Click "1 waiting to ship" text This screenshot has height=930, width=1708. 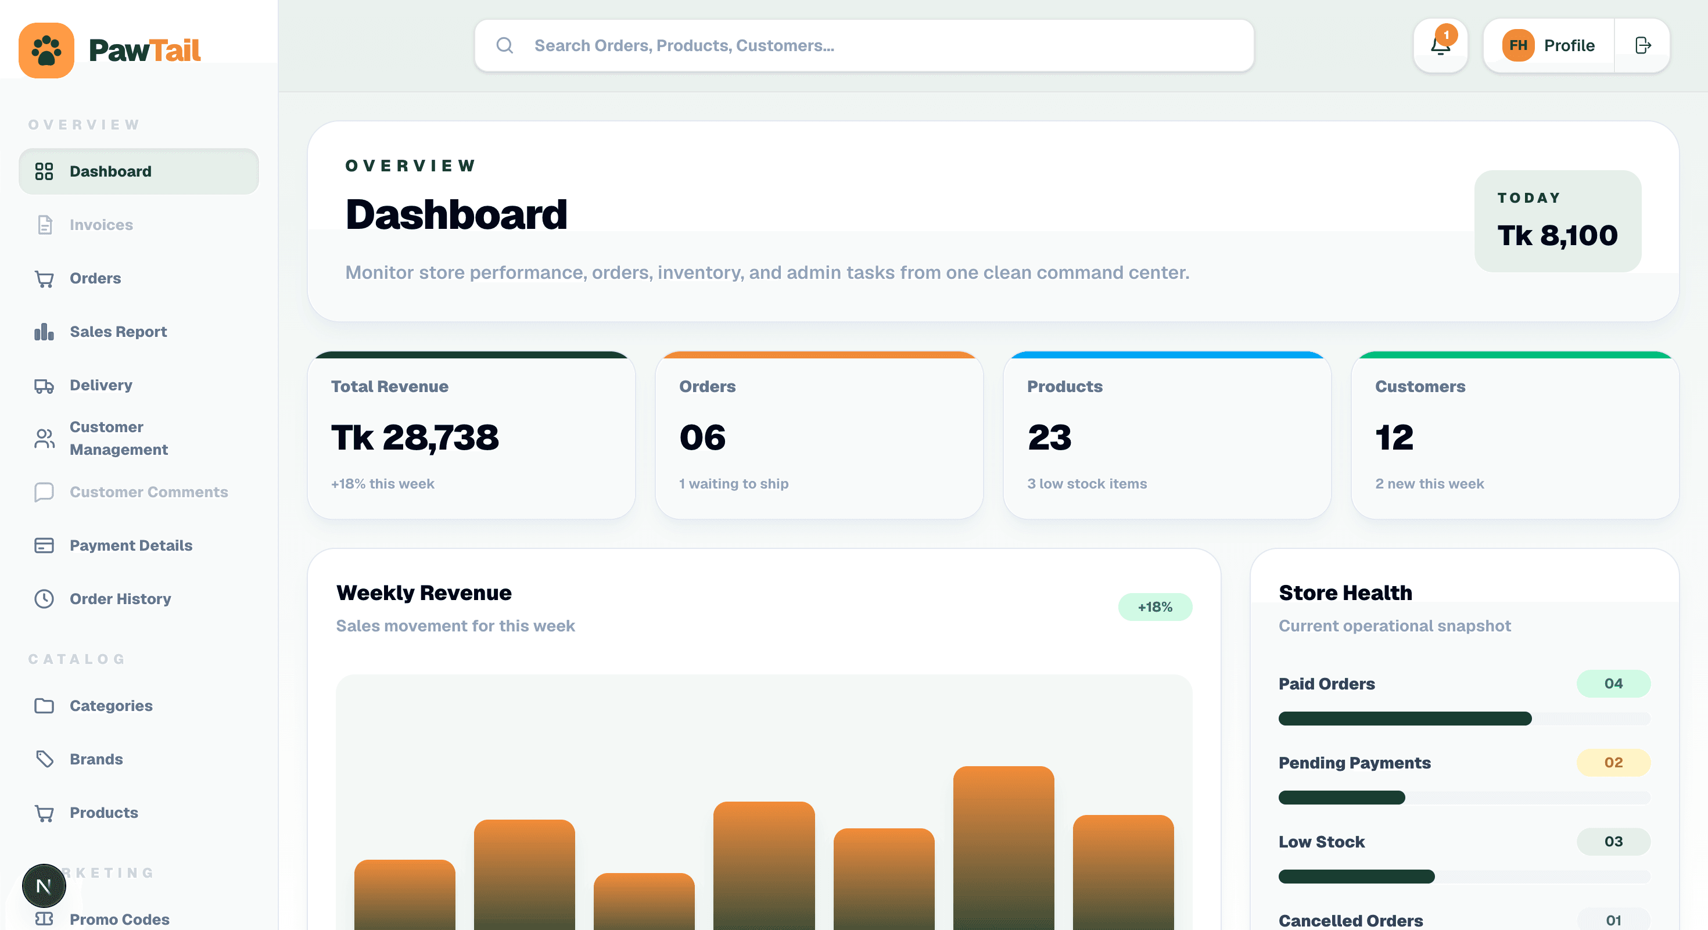tap(733, 484)
